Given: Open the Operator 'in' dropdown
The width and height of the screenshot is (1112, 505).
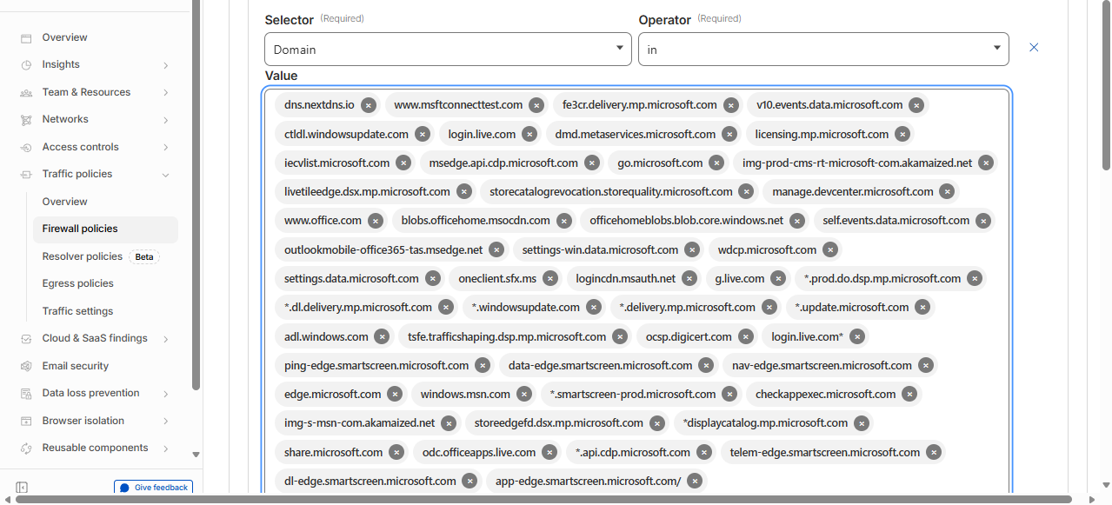Looking at the screenshot, I should 823,50.
